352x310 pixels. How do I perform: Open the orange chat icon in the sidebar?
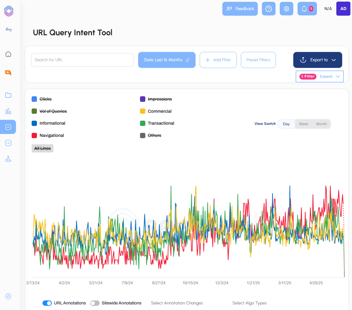click(8, 72)
